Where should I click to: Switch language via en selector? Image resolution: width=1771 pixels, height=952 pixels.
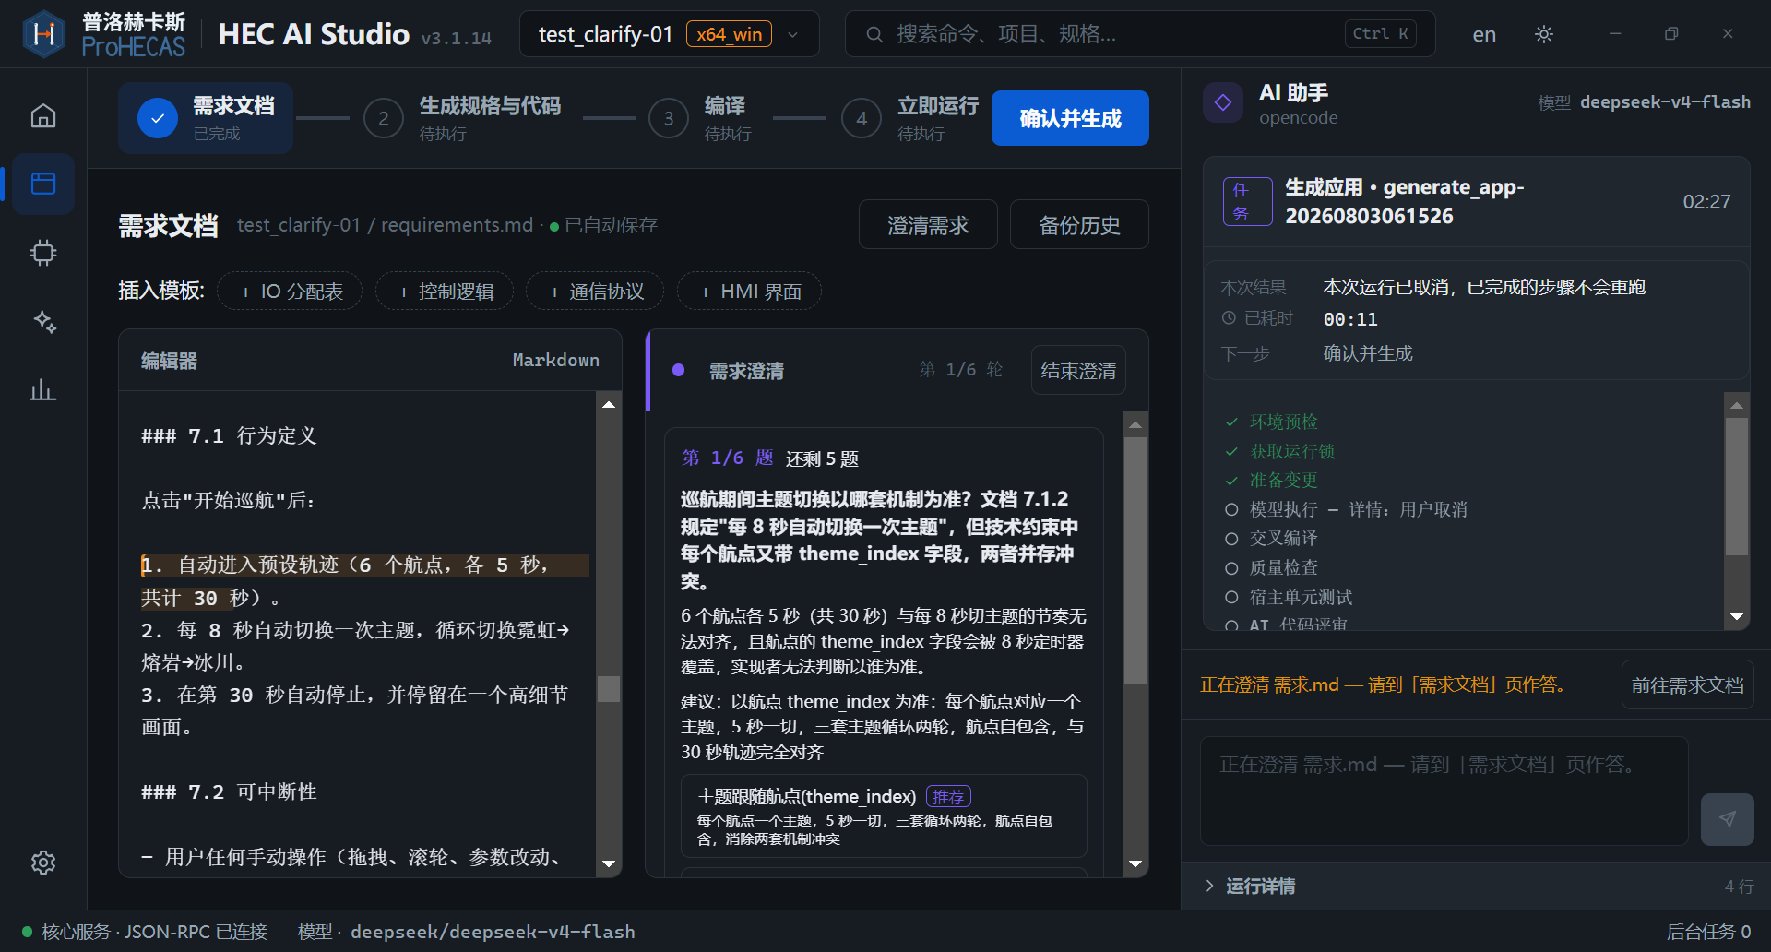click(x=1484, y=34)
